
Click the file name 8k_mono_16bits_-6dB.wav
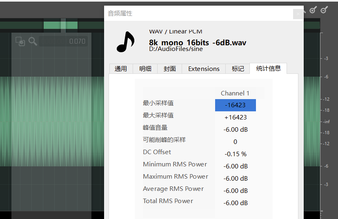(198, 42)
